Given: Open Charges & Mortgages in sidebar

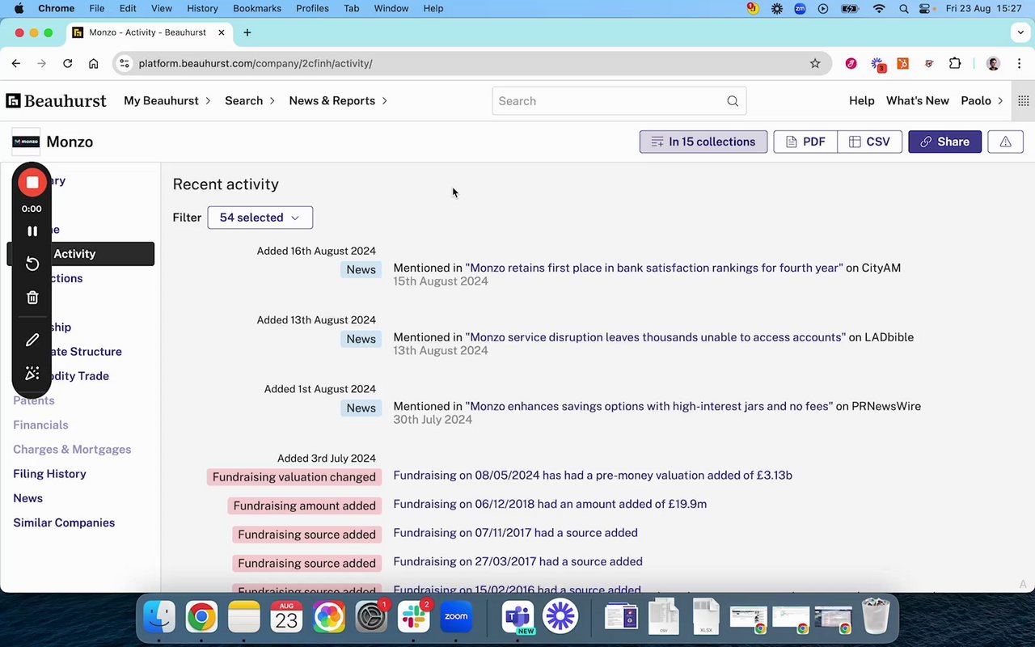Looking at the screenshot, I should coord(72,450).
